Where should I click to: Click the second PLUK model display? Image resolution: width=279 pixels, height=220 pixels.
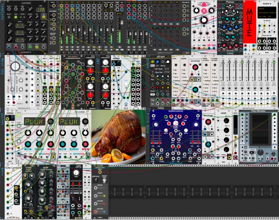pos(69,122)
